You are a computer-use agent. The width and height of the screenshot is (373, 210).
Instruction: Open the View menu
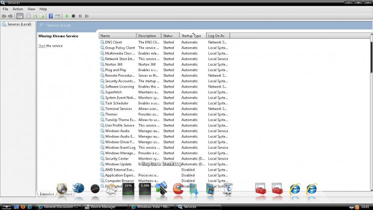(x=31, y=9)
